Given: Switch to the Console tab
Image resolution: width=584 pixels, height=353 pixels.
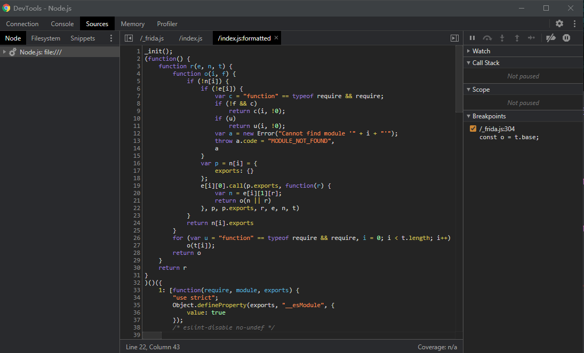Looking at the screenshot, I should [62, 24].
